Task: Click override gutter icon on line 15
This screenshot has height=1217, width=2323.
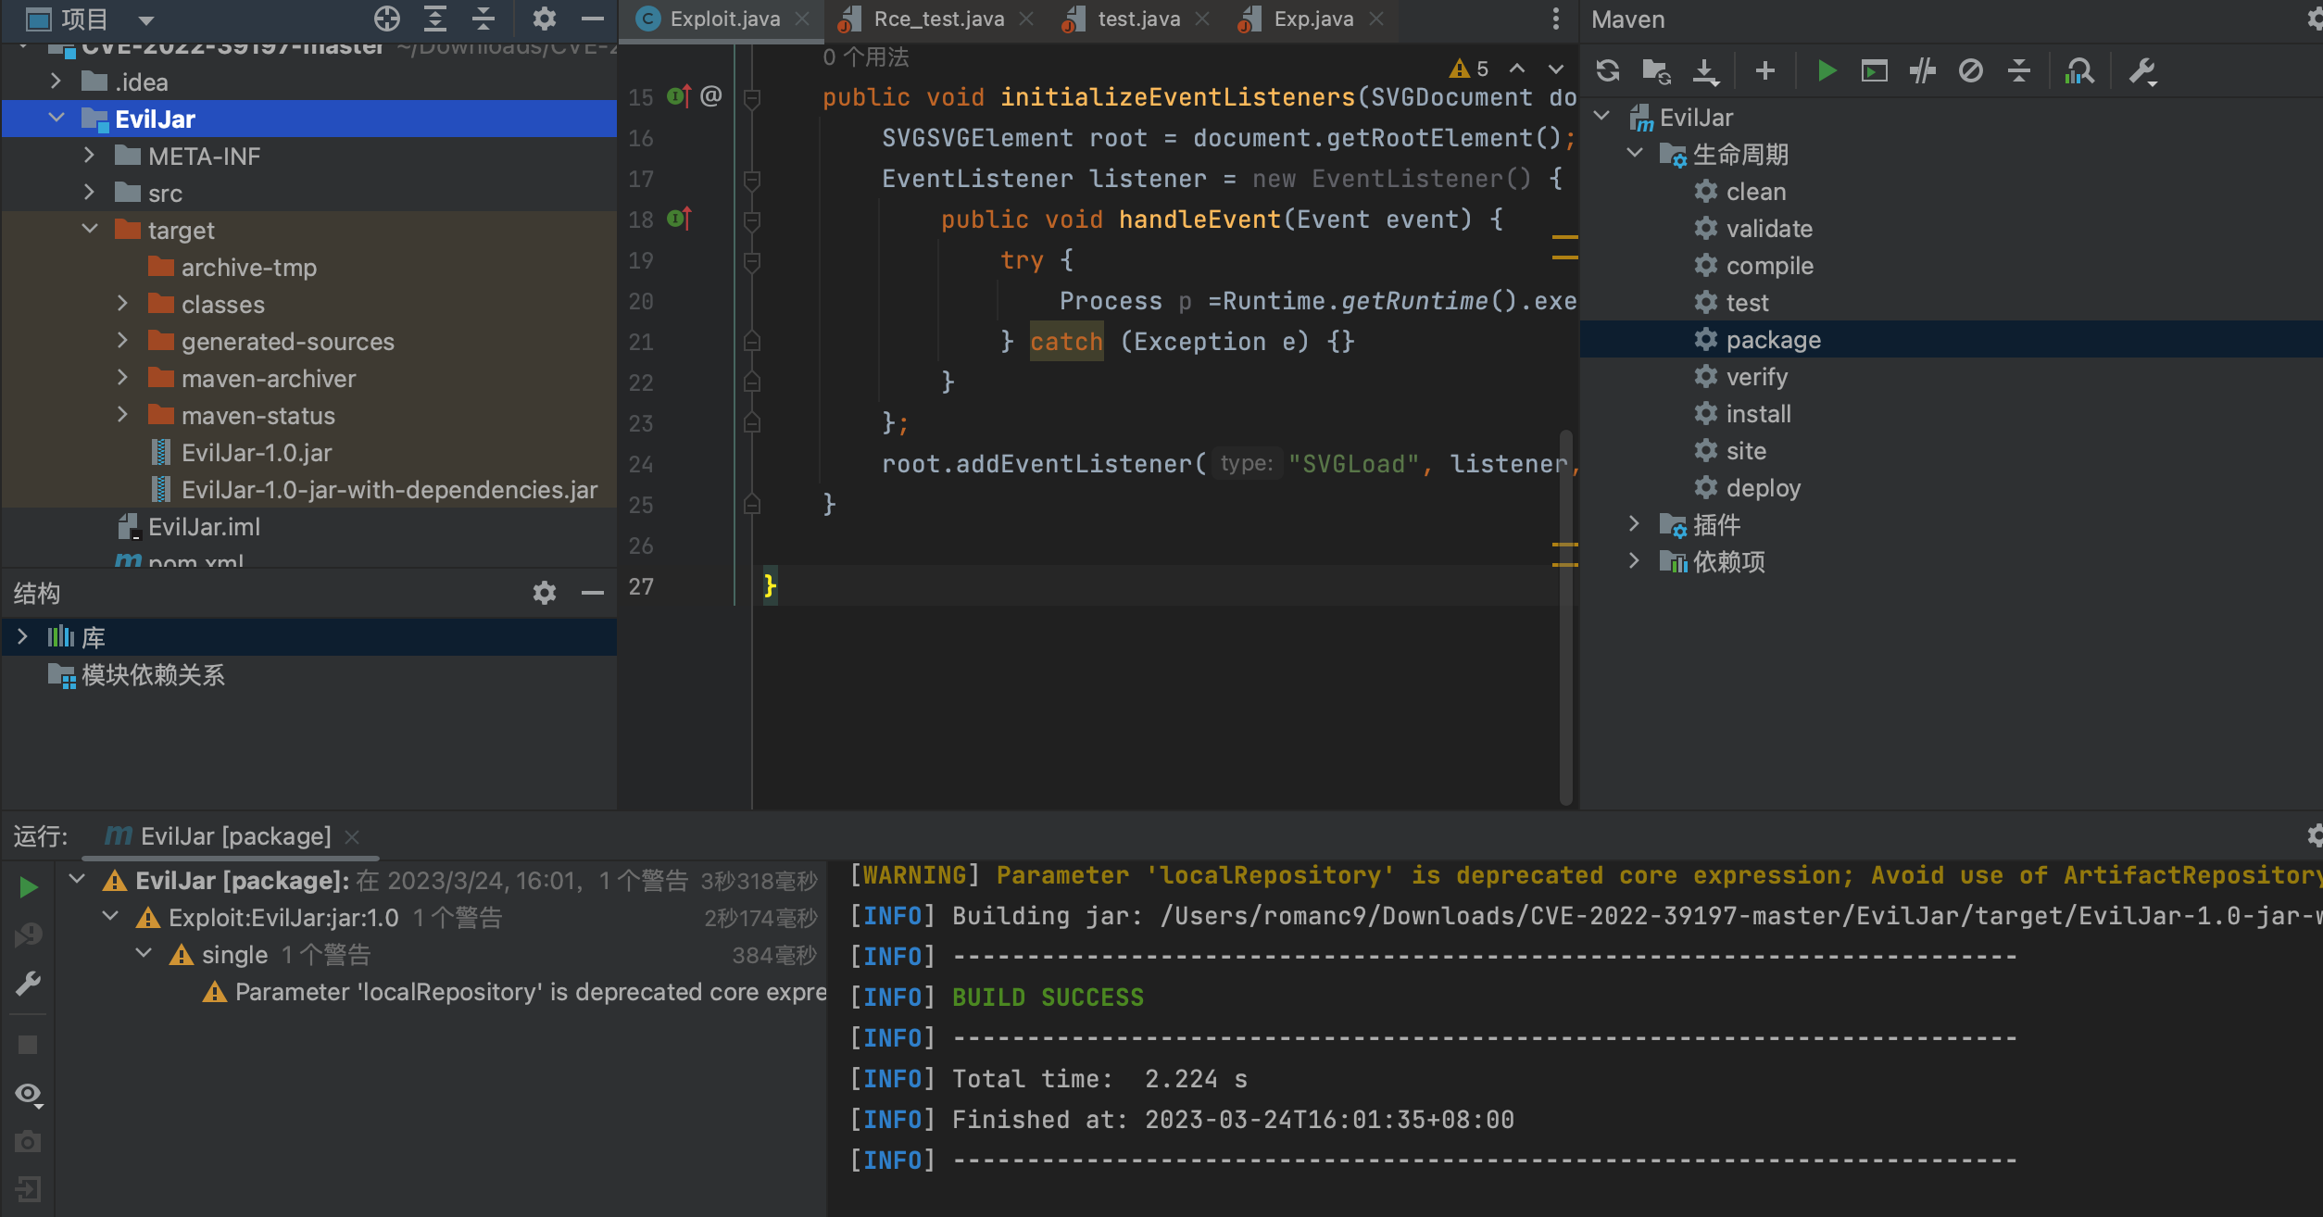Action: point(679,96)
